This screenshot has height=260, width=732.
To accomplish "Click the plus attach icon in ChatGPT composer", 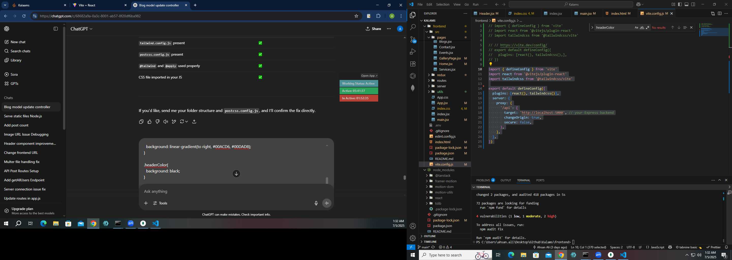I will tap(146, 203).
